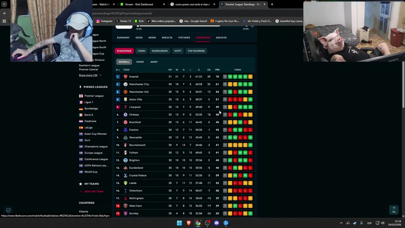Screen dimensions: 405x228
Task: Select Albania under Countries
Action: click(x=84, y=212)
